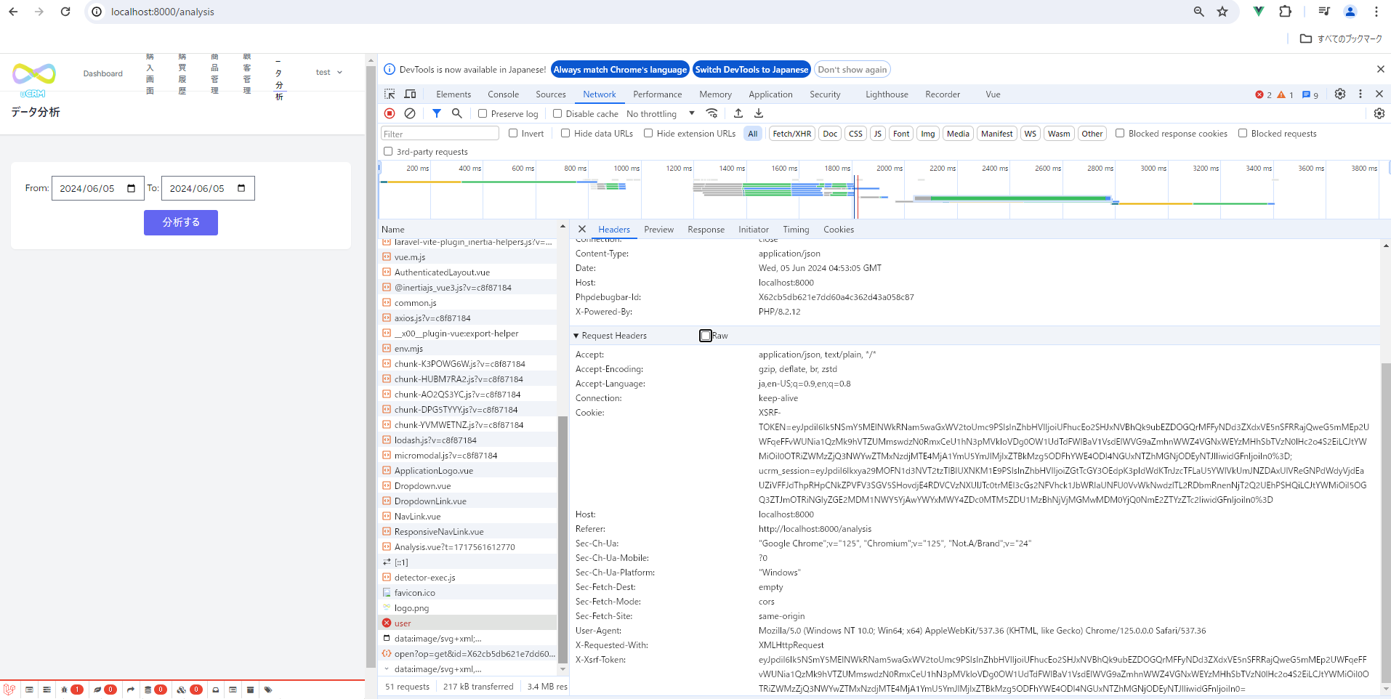Enable Preserve log checkbox
The width and height of the screenshot is (1391, 699).
(483, 113)
